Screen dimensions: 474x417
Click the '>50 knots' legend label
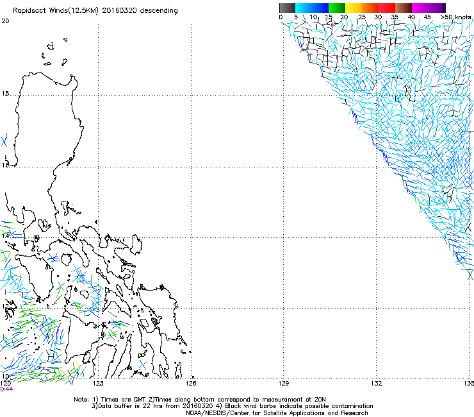click(455, 17)
